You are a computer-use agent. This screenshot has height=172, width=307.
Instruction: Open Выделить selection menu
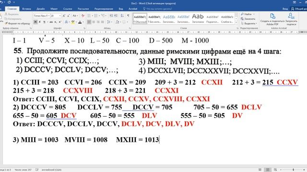[x=248, y=23]
